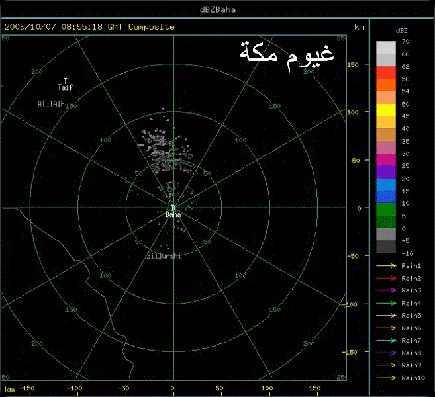Viewport: 435px width, 397px height.
Task: Click the Baha radar site marker
Action: click(173, 208)
